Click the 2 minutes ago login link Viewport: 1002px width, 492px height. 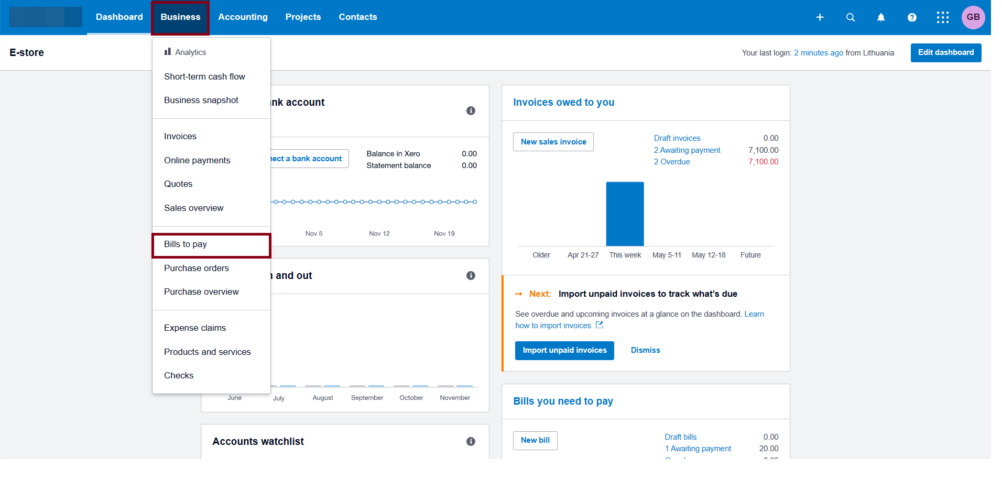point(819,53)
